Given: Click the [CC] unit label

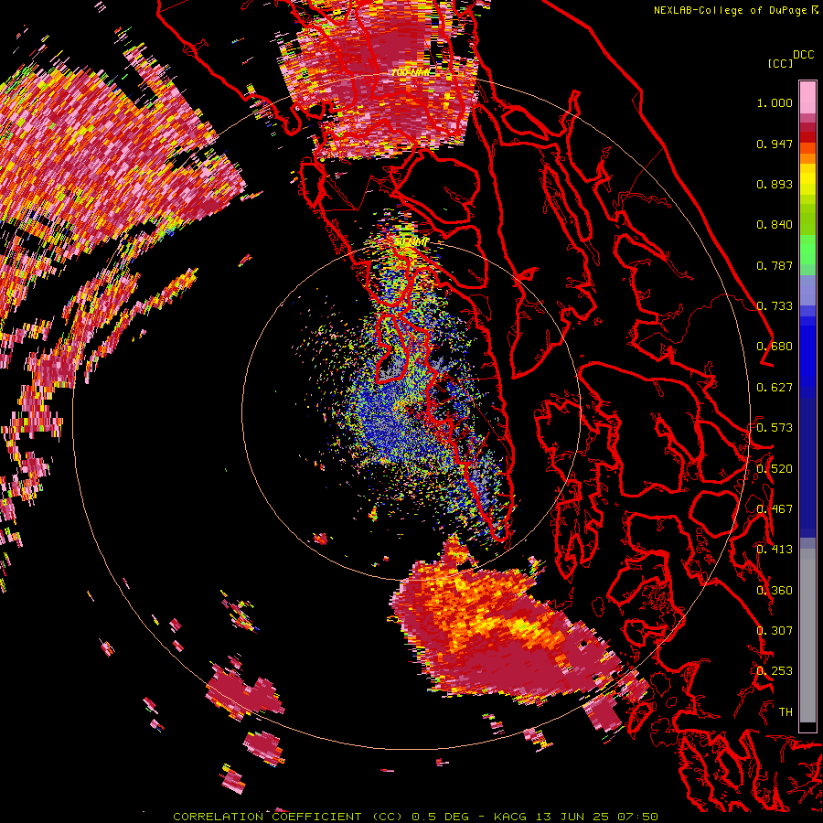Looking at the screenshot, I should click(780, 63).
